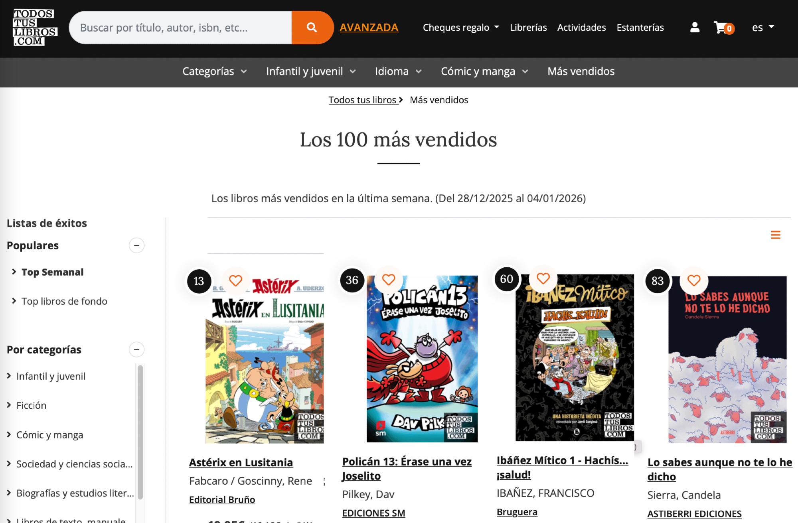This screenshot has width=798, height=523.
Task: Focus the book search input field
Action: click(x=180, y=28)
